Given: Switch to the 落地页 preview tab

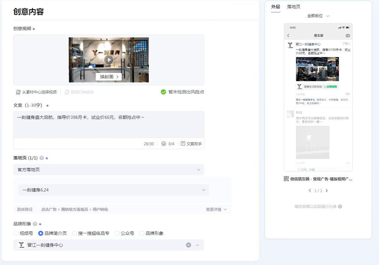Looking at the screenshot, I should (x=293, y=7).
